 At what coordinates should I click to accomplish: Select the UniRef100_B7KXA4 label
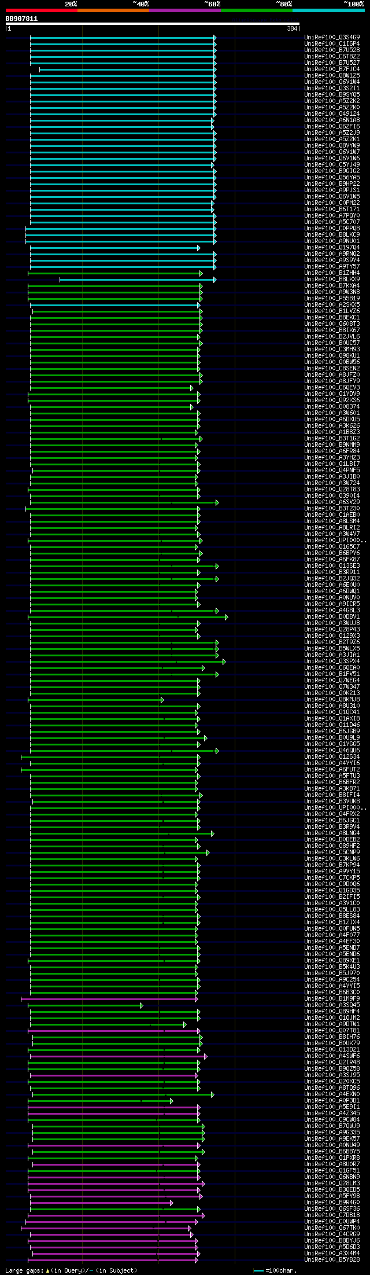332,286
